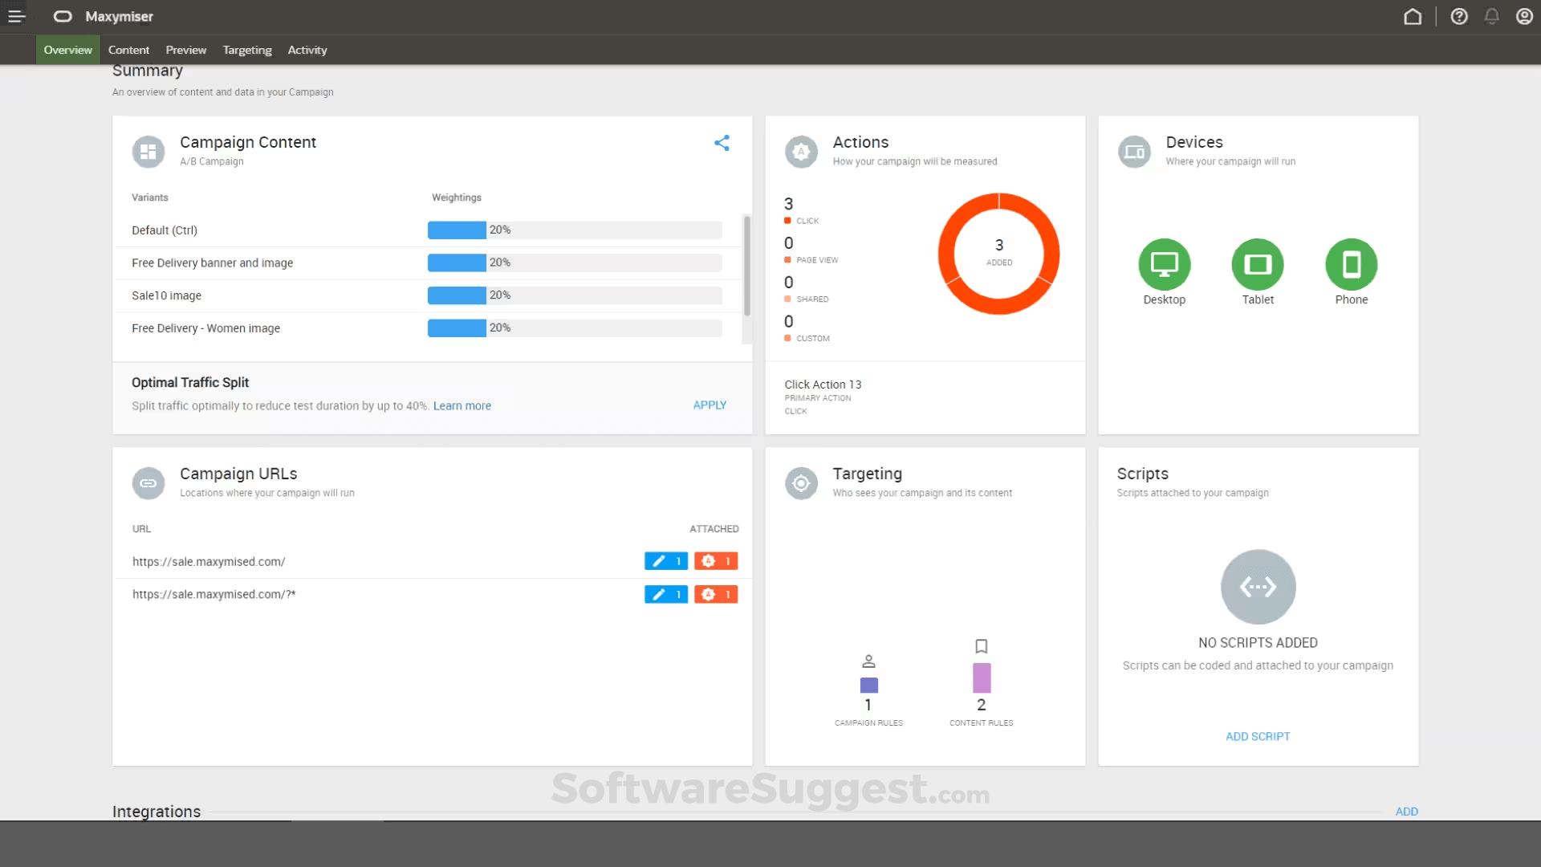Open the navigation hamburger menu
1541x867 pixels.
click(x=17, y=16)
